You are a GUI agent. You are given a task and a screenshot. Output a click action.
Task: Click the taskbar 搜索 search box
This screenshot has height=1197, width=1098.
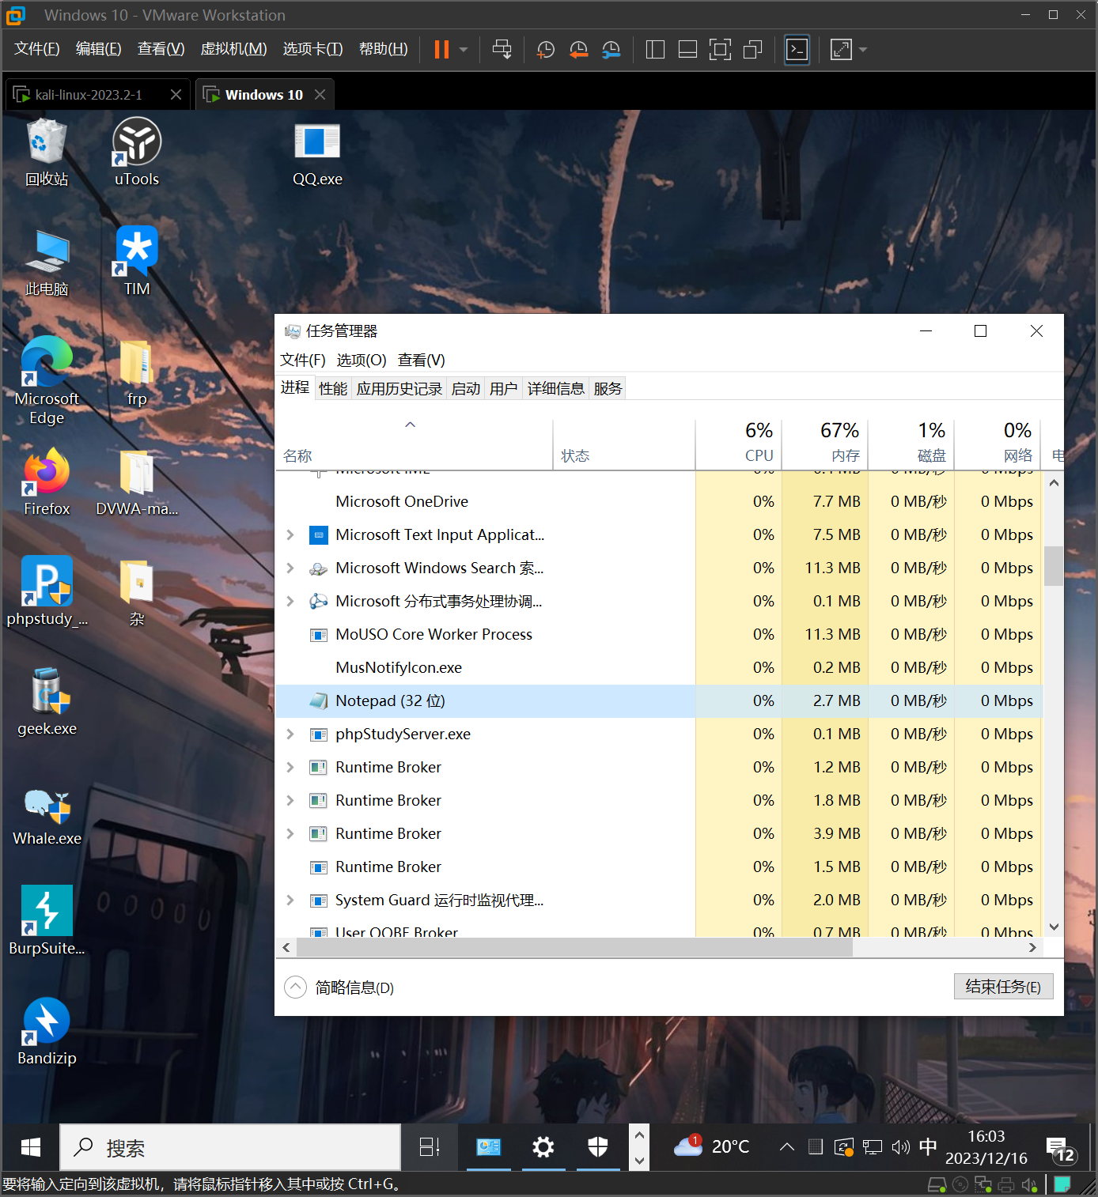coord(231,1147)
